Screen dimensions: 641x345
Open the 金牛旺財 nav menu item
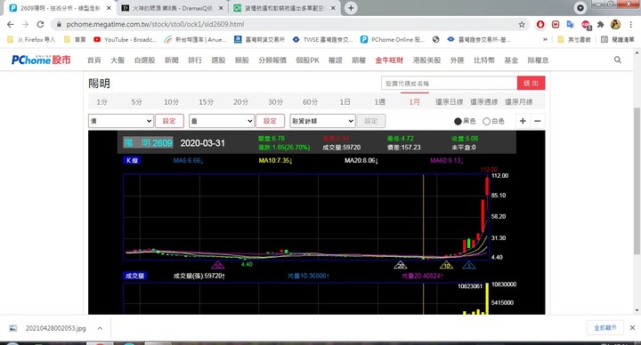[x=389, y=60]
